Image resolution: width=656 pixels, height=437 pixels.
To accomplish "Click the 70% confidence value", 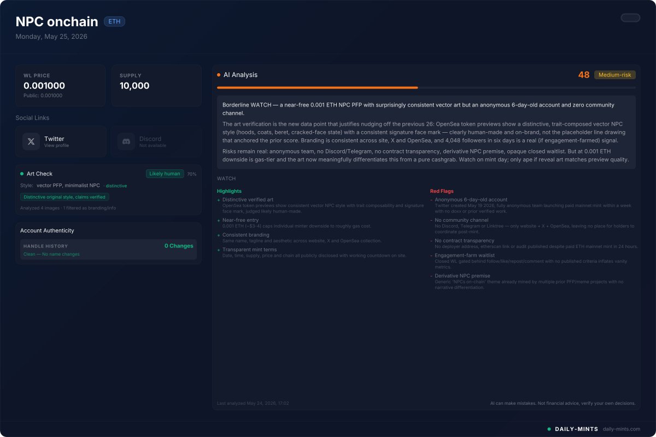I will pos(192,174).
